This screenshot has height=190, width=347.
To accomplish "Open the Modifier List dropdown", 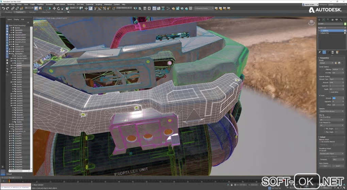I will [x=332, y=28].
